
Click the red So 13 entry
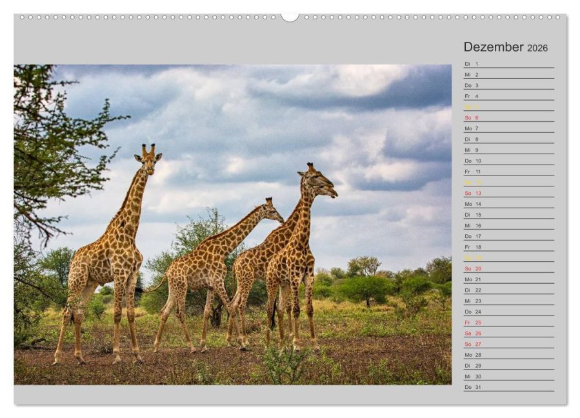coord(472,193)
